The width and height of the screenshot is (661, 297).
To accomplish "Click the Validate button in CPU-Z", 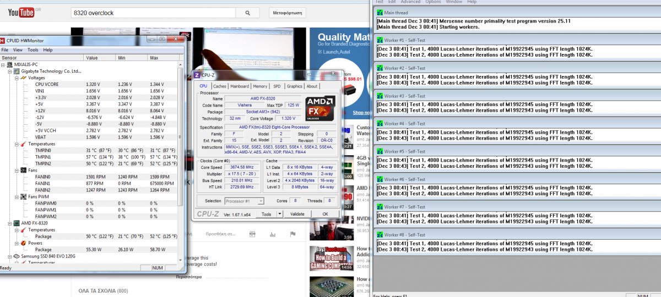I will pyautogui.click(x=297, y=214).
